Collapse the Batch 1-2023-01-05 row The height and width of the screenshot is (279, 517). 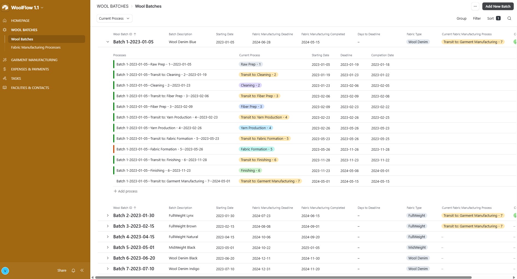tap(107, 42)
